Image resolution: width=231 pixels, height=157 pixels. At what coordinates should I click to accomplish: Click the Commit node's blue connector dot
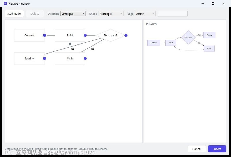[x=44, y=35]
